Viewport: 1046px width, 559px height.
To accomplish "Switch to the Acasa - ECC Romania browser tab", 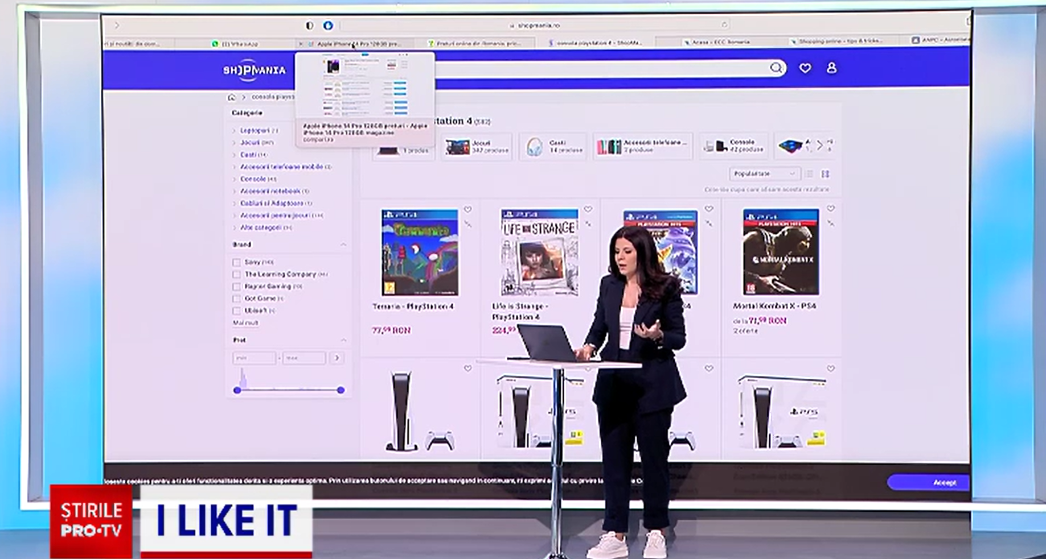I will coord(720,42).
